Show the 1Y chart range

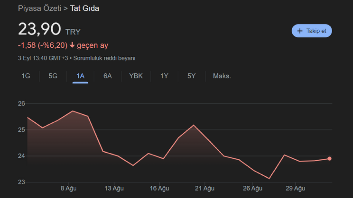pos(164,76)
